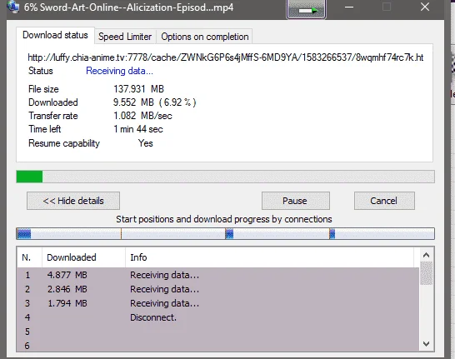455x359 pixels.
Task: Click the transfer rate 1.082 MB/sec
Action: [x=142, y=116]
